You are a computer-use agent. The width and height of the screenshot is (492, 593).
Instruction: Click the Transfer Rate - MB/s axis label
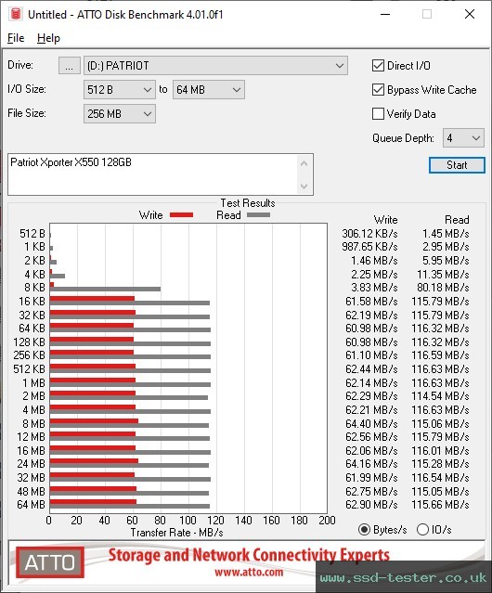pos(176,533)
